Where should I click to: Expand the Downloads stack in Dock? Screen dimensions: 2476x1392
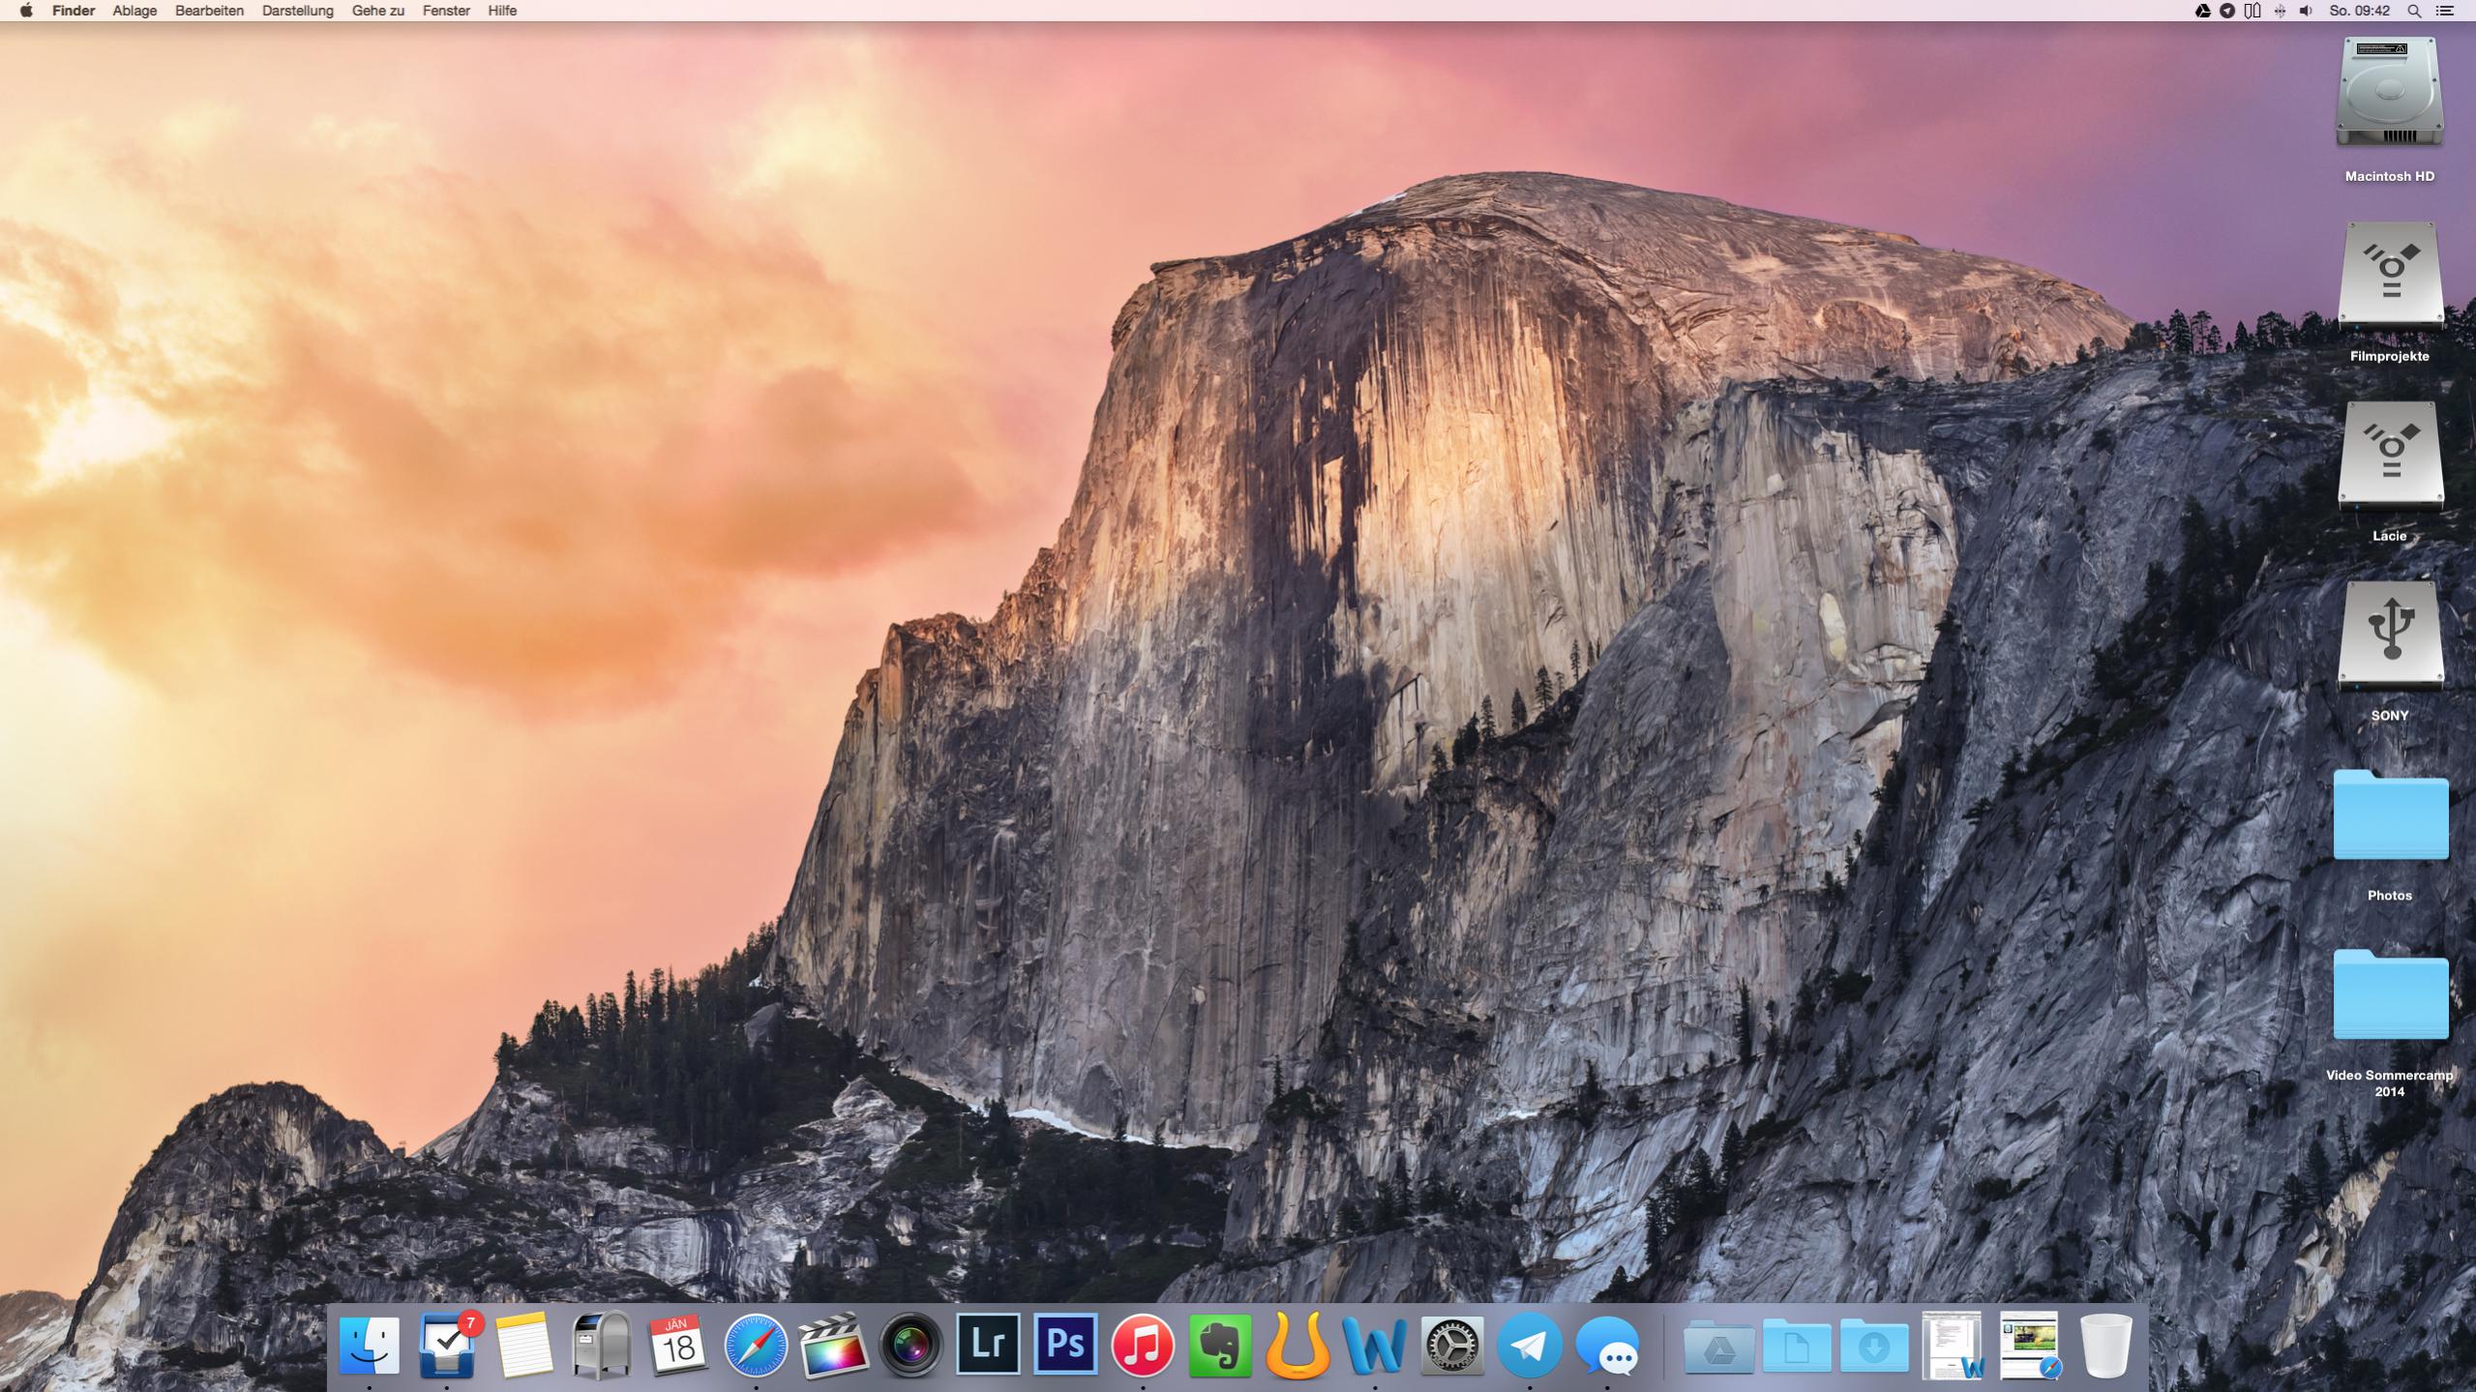1874,1345
